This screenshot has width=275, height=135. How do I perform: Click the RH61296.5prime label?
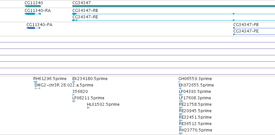point(50,79)
